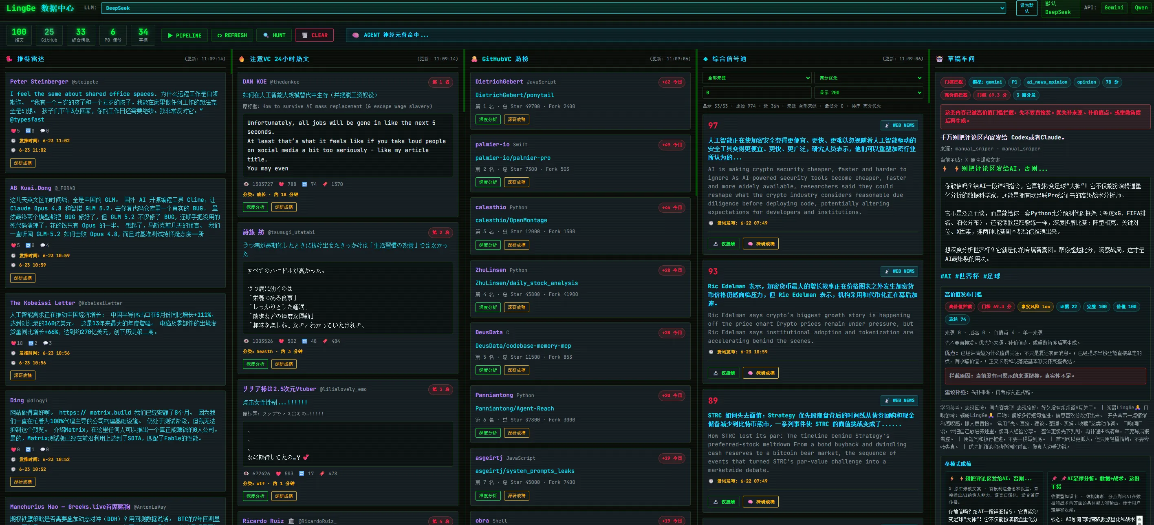The height and width of the screenshot is (525, 1154).
Task: Open the 全部来源 source filter dropdown
Action: 757,78
